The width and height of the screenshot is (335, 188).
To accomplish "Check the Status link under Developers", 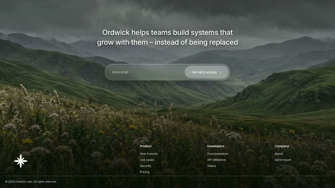I will [211, 166].
